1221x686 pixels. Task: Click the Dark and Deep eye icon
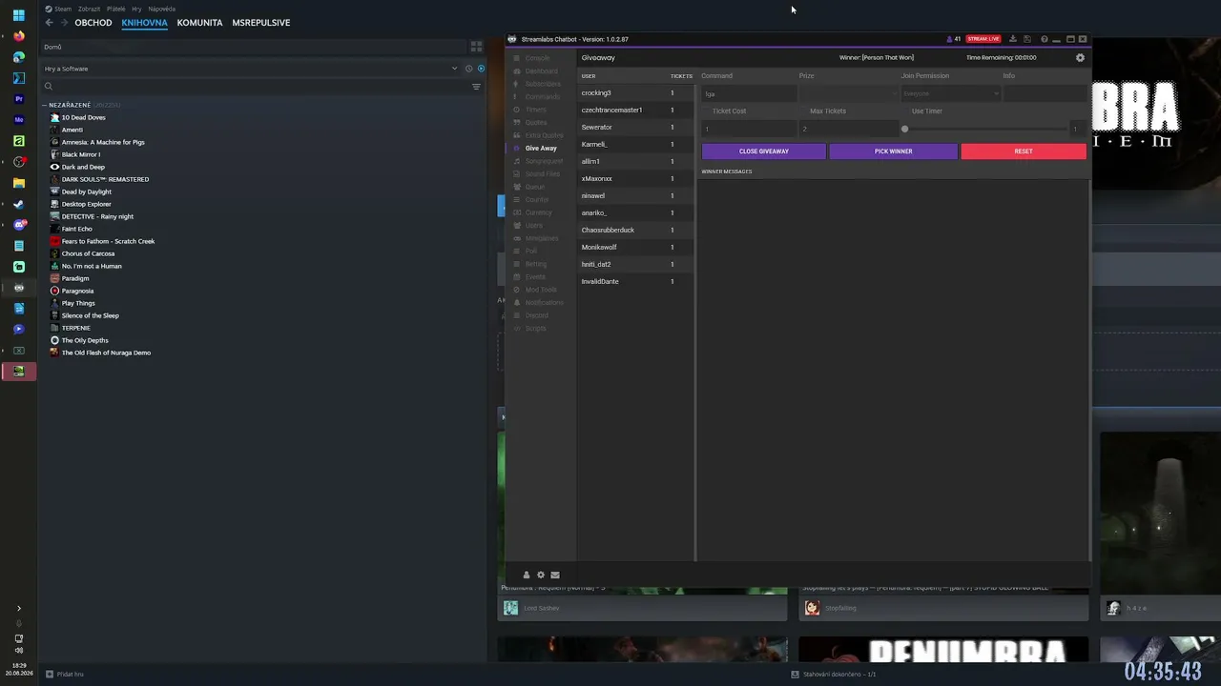pos(55,167)
